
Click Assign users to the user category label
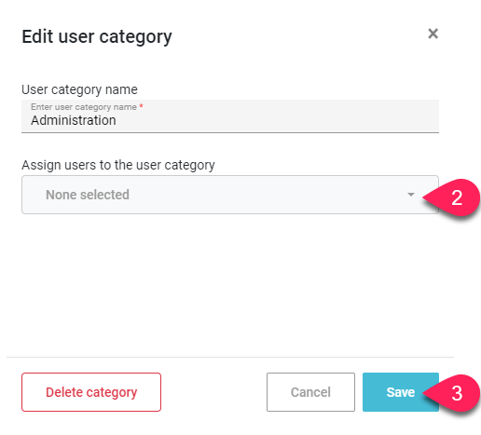(118, 165)
